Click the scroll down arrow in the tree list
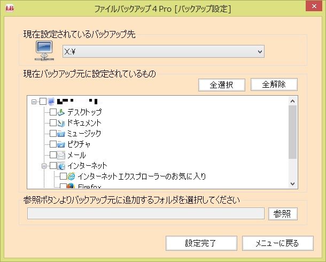326x262 pixels. [x=292, y=183]
